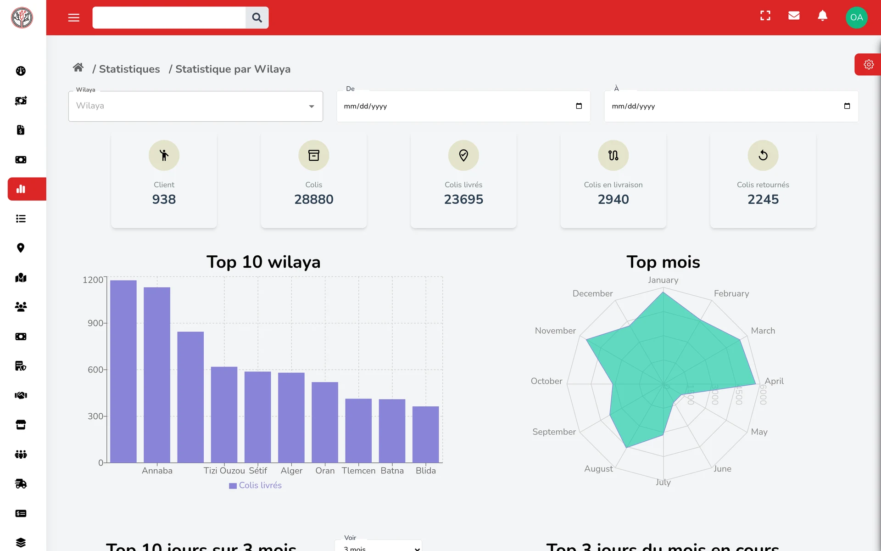Click the April label on radar chart
This screenshot has height=551, width=881.
[x=774, y=381]
